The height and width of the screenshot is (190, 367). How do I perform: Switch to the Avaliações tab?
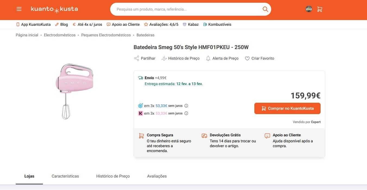point(157,176)
